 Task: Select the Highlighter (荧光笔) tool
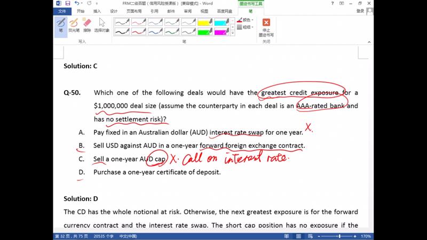click(x=74, y=26)
